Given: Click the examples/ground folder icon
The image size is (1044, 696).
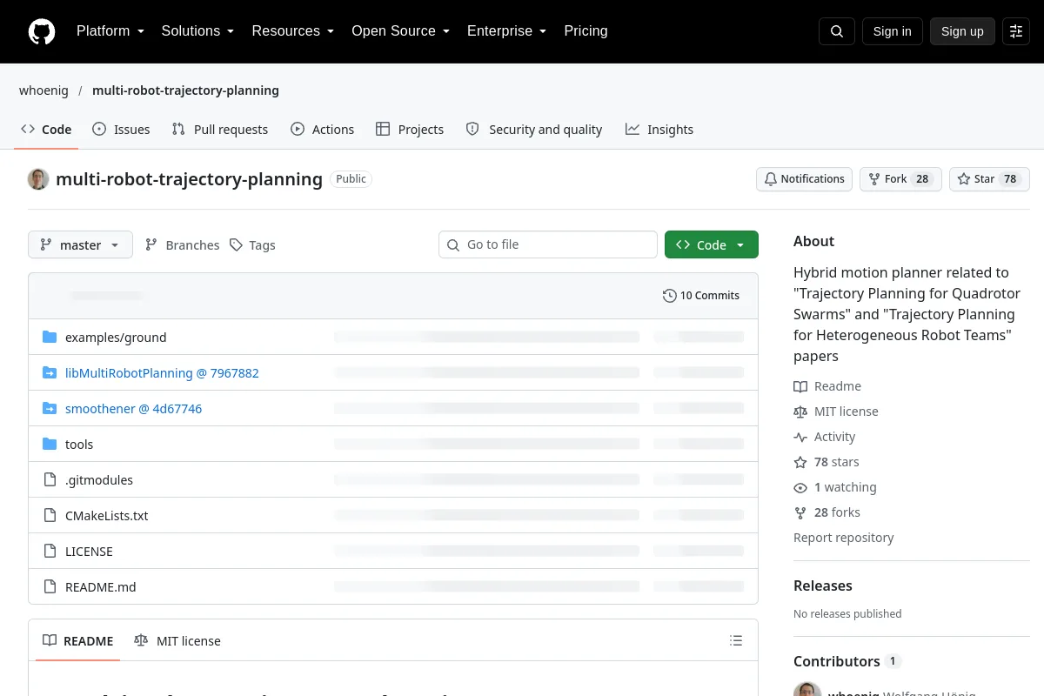Looking at the screenshot, I should [50, 338].
